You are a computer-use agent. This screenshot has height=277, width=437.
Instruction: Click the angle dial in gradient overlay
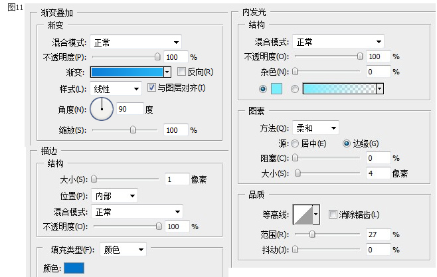click(x=102, y=108)
